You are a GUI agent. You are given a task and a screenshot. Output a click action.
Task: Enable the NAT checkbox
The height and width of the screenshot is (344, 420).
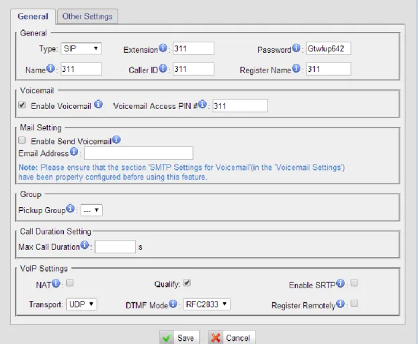click(x=70, y=283)
